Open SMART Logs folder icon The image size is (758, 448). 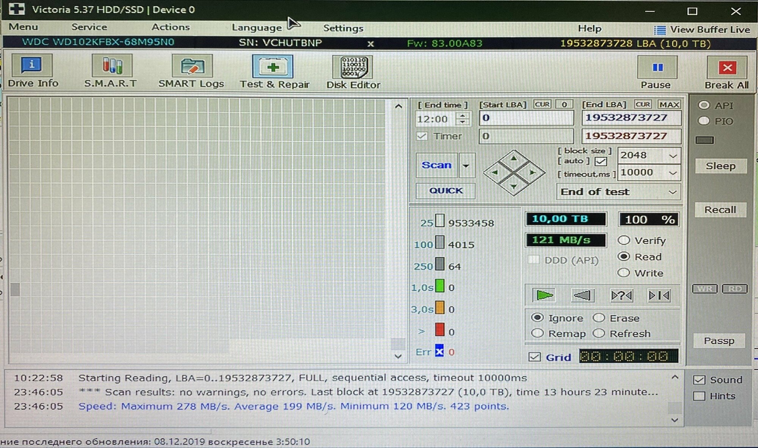click(192, 66)
